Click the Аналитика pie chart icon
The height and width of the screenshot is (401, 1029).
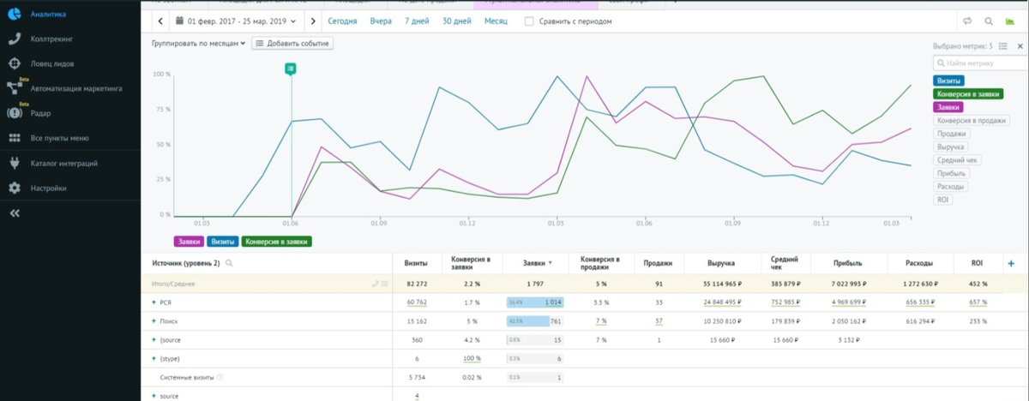[x=14, y=15]
